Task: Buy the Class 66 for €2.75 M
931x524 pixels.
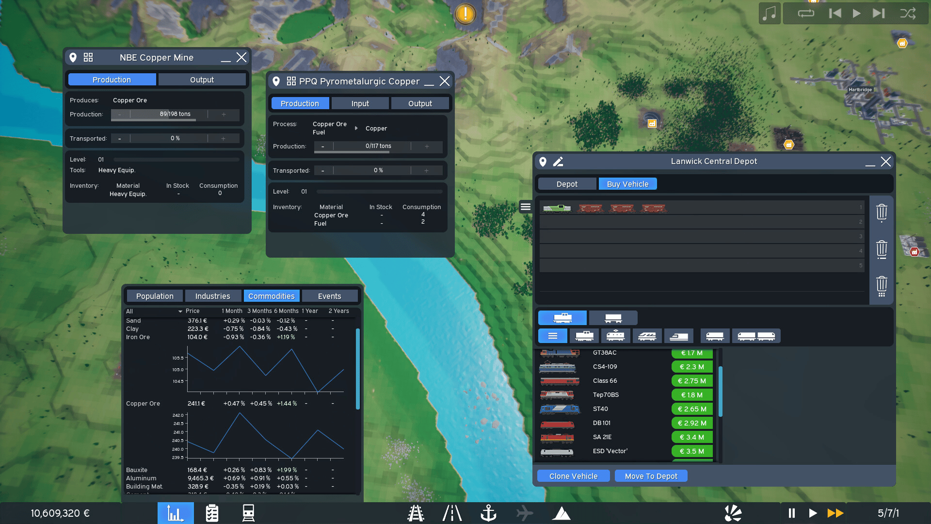Action: pyautogui.click(x=691, y=381)
